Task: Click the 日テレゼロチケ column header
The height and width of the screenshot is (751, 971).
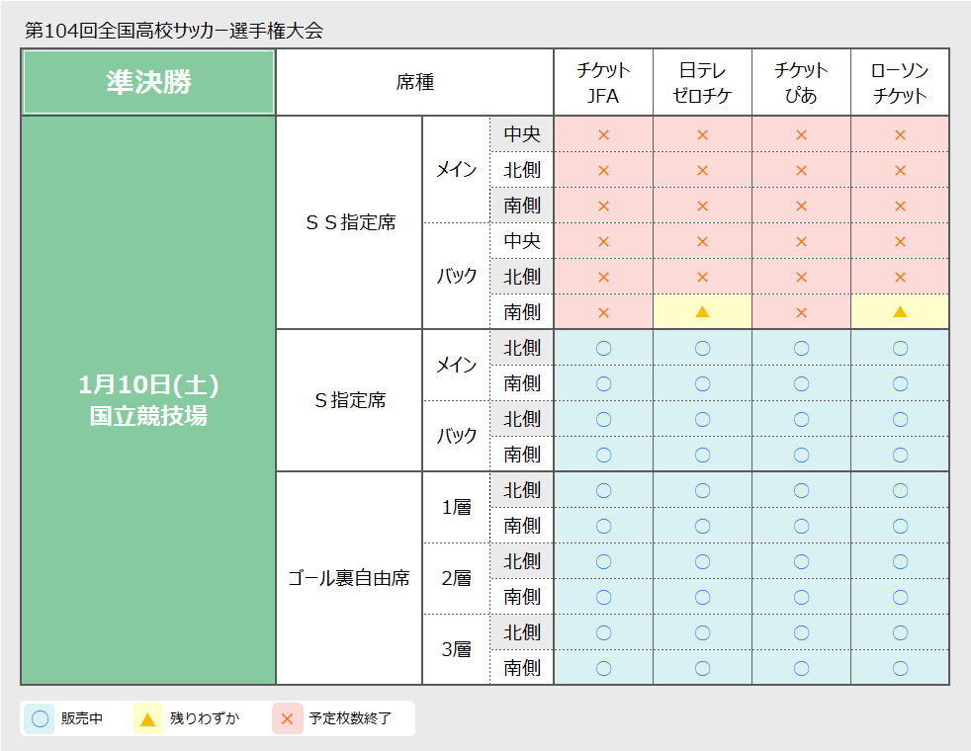Action: (x=702, y=82)
